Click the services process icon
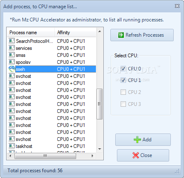Screen dimensions: 184x178 (x=12, y=48)
